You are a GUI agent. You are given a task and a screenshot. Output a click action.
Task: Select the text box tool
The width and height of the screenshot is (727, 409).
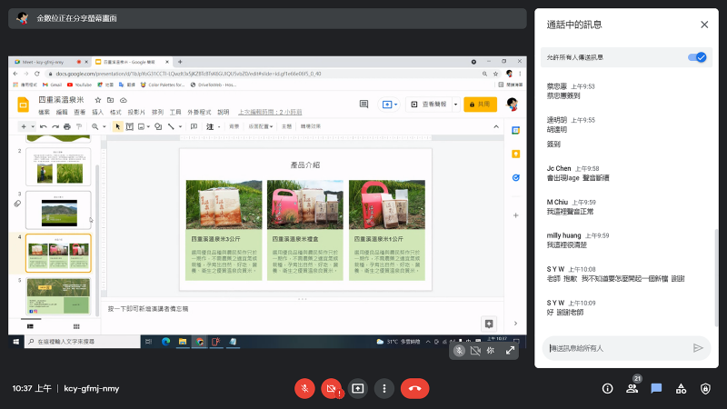[130, 126]
